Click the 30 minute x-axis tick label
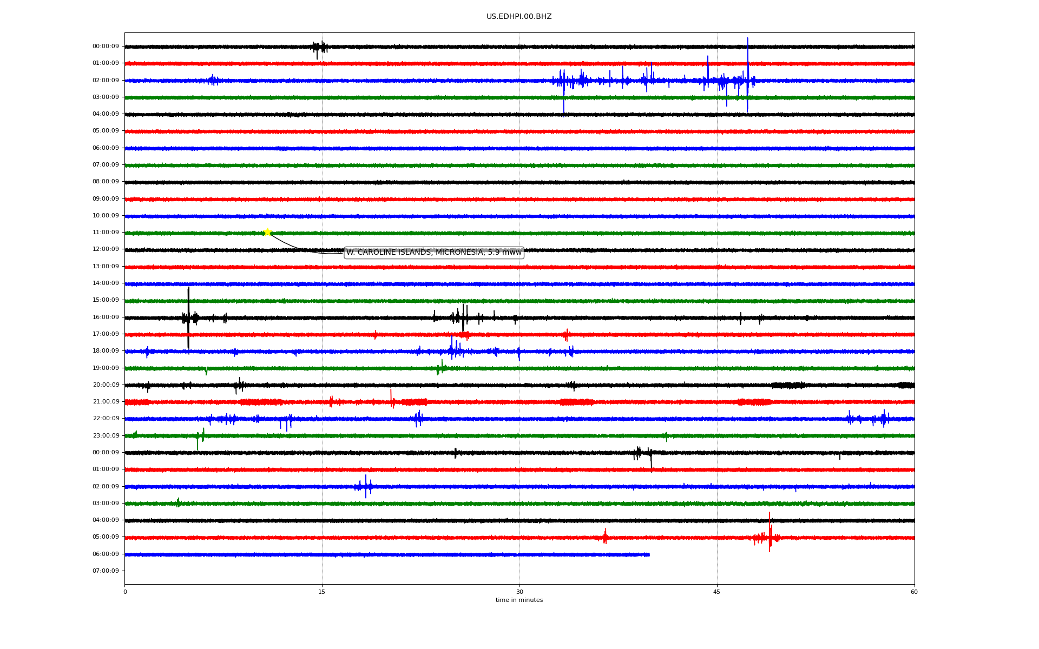Viewport: 1039px width, 649px height. tap(519, 592)
